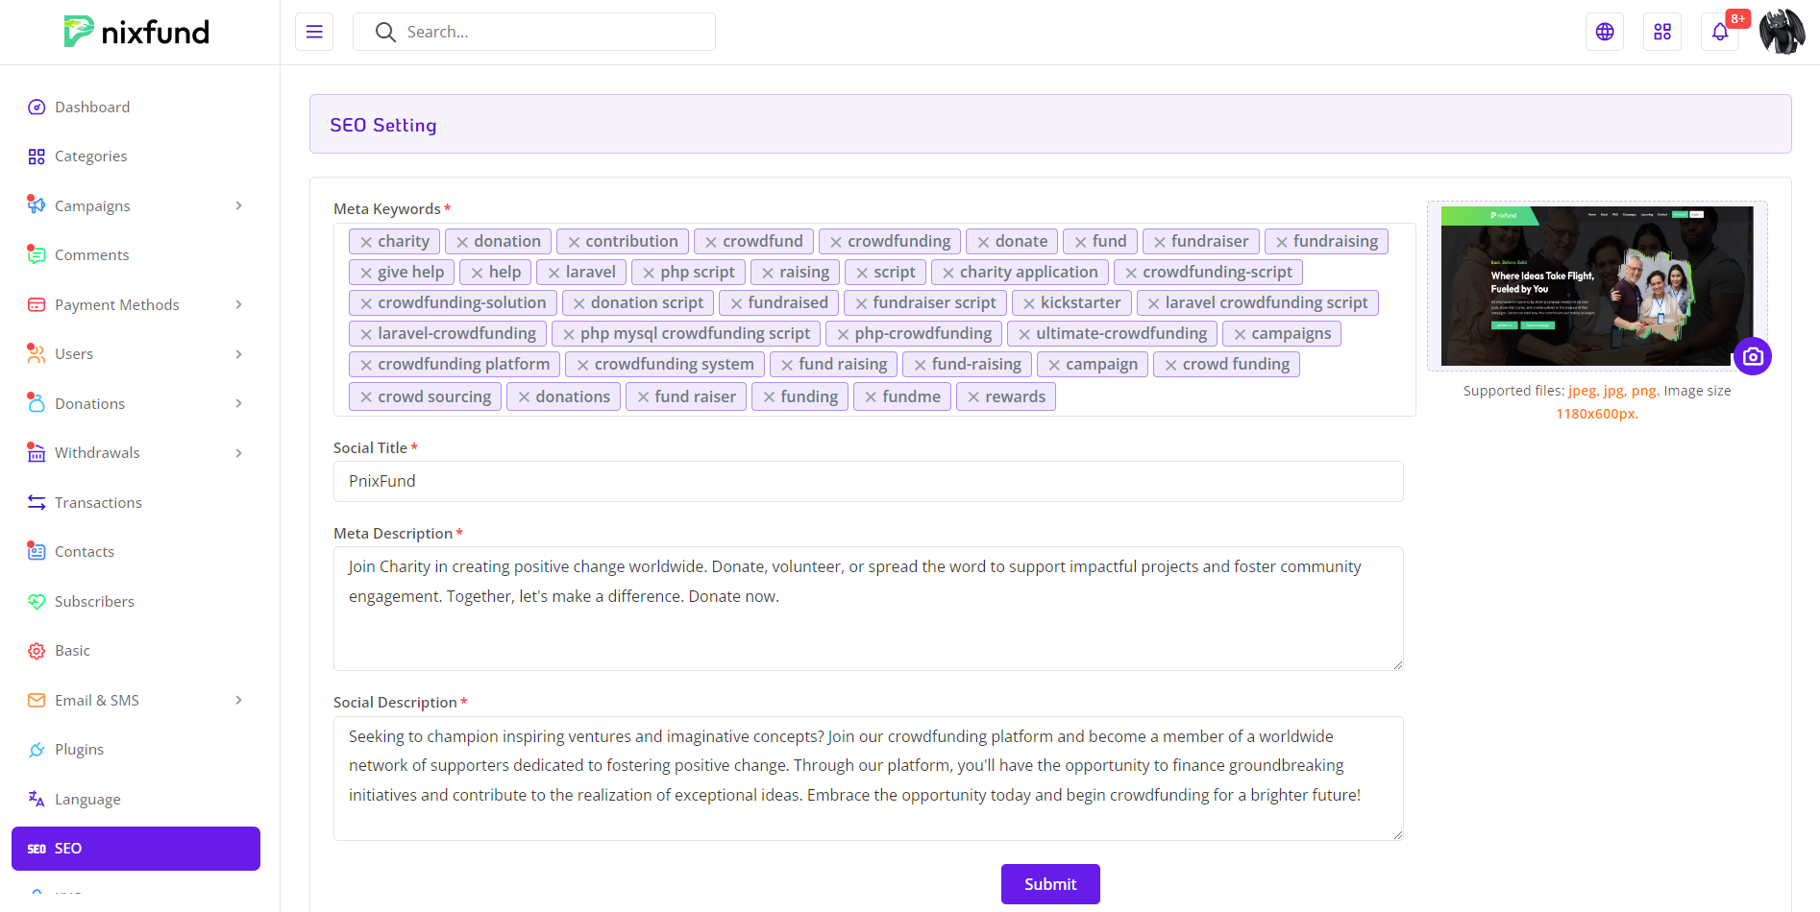1820x912 pixels.
Task: Click the SEO preview image thumbnail
Action: click(1595, 285)
